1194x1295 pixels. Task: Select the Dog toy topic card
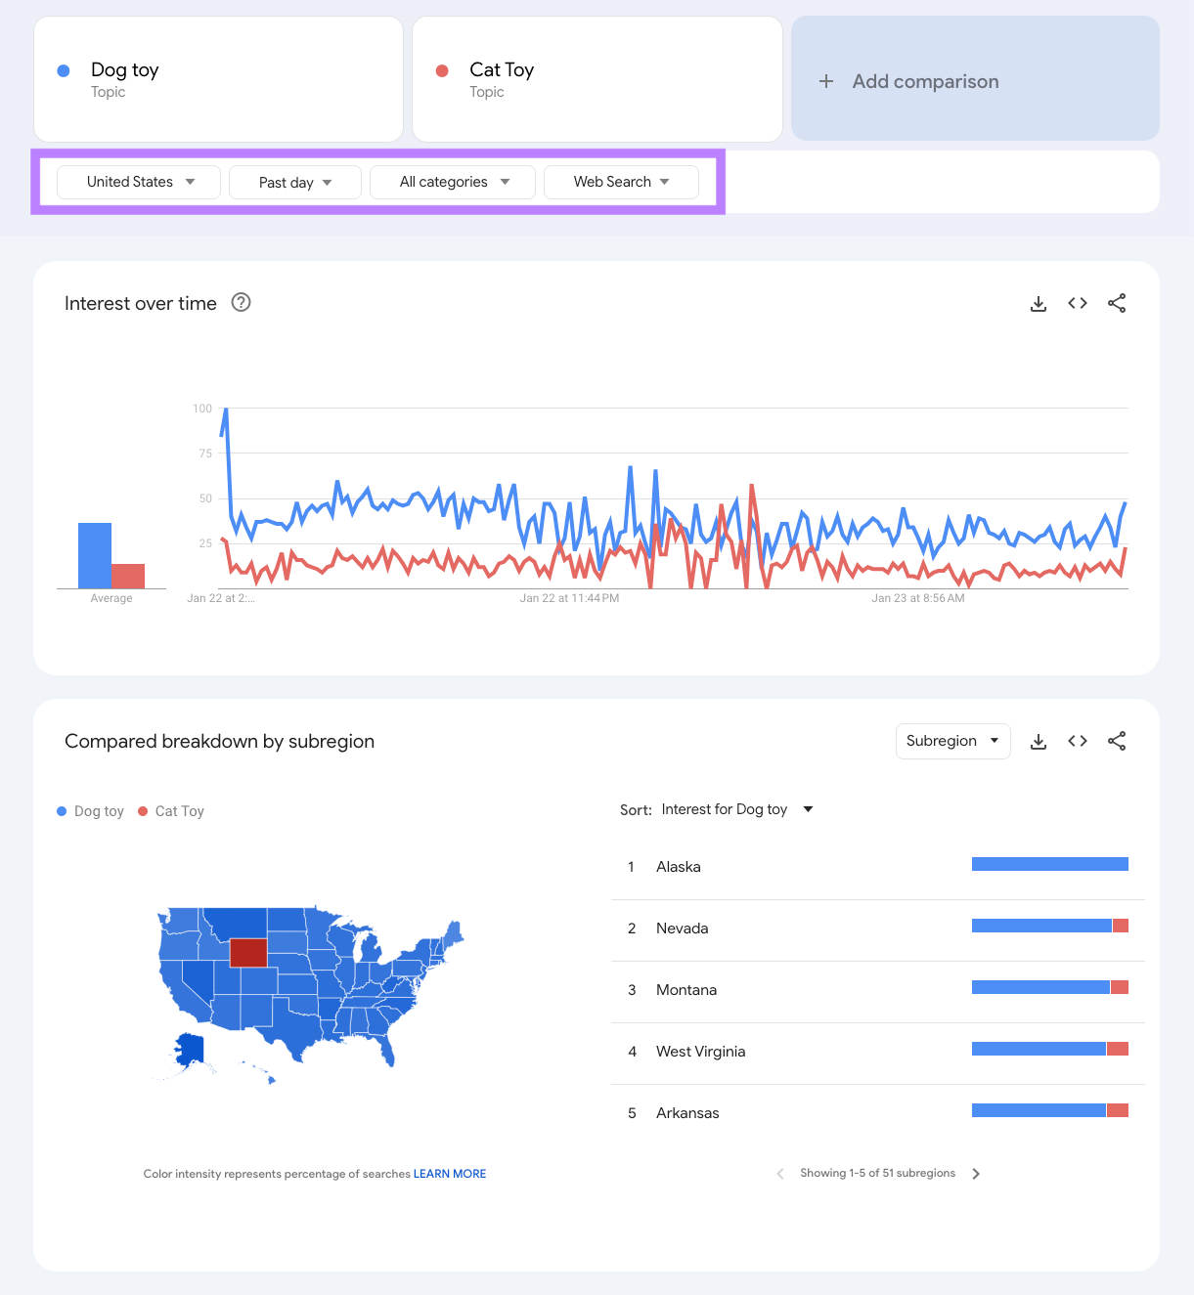217,78
